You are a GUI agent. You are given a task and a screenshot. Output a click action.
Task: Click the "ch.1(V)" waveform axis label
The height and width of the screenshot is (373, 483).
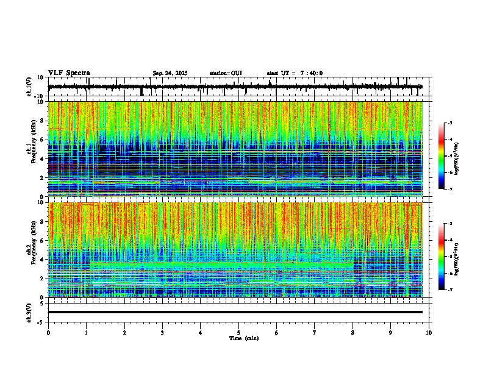point(29,87)
